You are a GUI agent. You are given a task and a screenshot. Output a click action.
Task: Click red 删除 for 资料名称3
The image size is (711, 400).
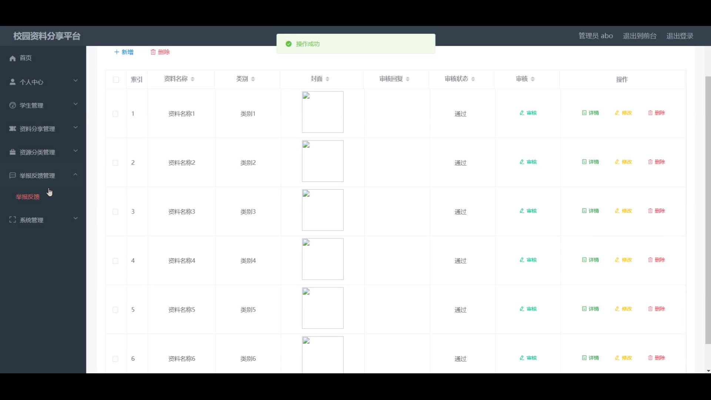657,211
